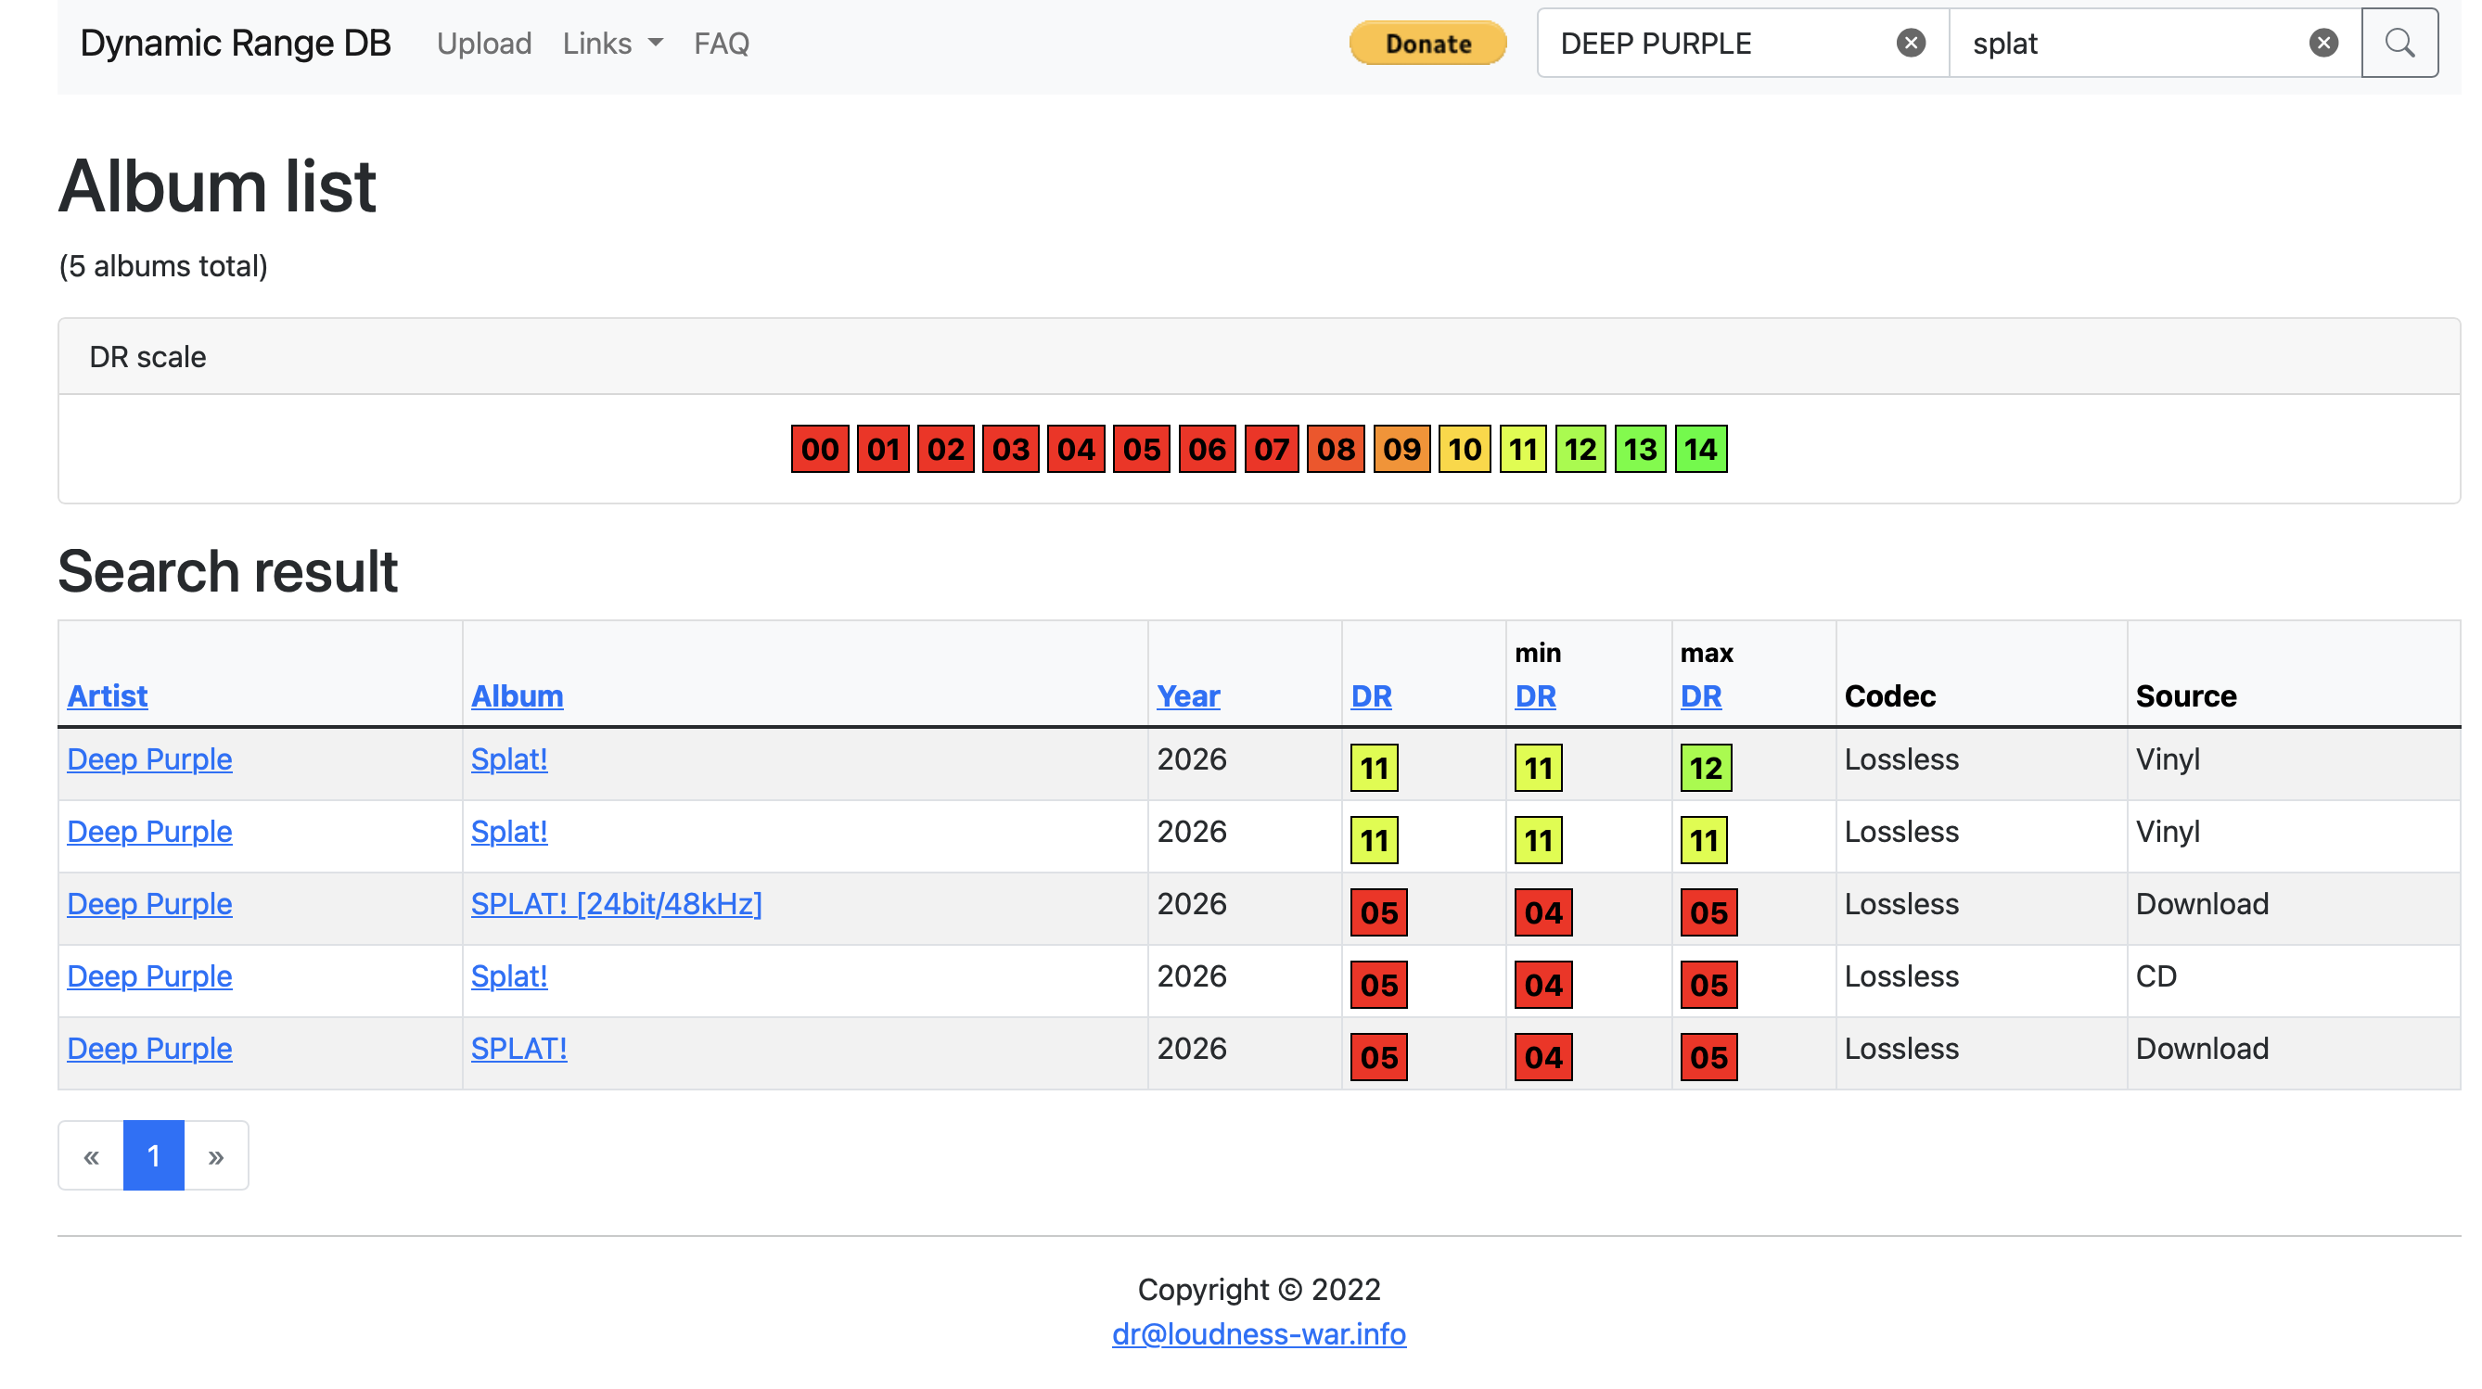
Task: Open the dr@loudness-war.info email link
Action: pyautogui.click(x=1259, y=1333)
